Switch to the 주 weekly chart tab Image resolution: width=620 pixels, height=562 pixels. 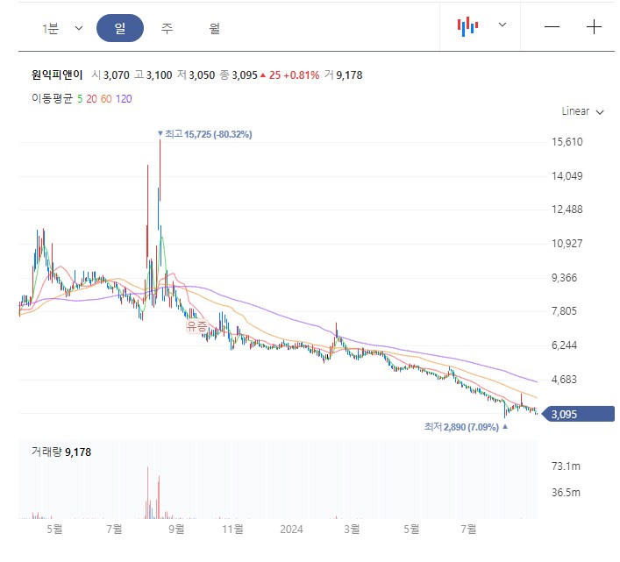167,28
